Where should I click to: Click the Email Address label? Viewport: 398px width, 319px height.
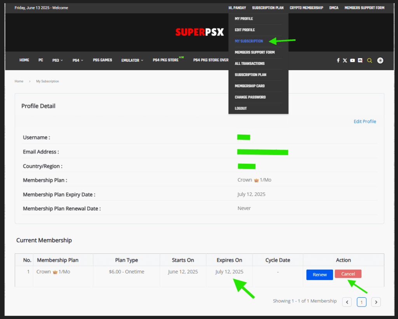point(40,152)
